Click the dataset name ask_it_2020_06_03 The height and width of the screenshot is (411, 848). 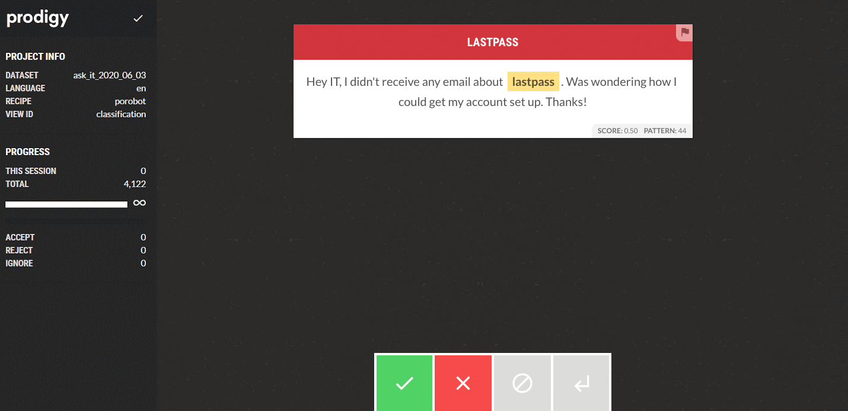coord(109,75)
